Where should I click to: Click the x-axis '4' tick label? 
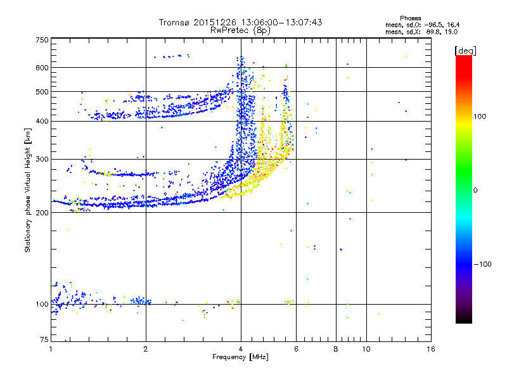(x=241, y=349)
